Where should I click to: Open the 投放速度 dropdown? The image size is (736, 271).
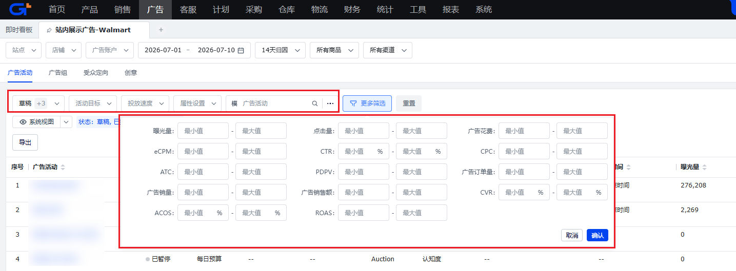pos(145,103)
